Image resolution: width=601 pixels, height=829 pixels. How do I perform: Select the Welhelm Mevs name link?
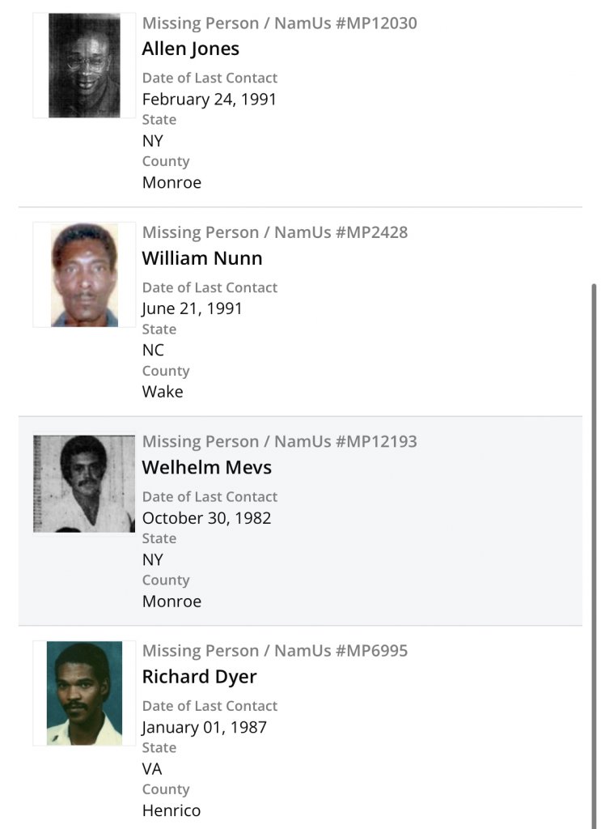click(207, 467)
